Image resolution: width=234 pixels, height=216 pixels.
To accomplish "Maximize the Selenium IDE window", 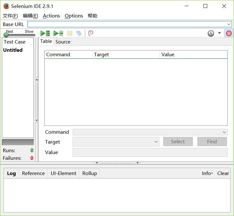I will point(205,6).
